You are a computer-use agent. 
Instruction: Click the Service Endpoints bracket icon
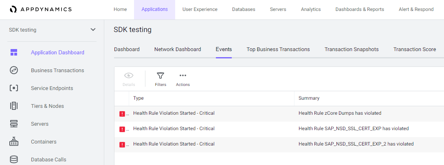click(x=14, y=88)
